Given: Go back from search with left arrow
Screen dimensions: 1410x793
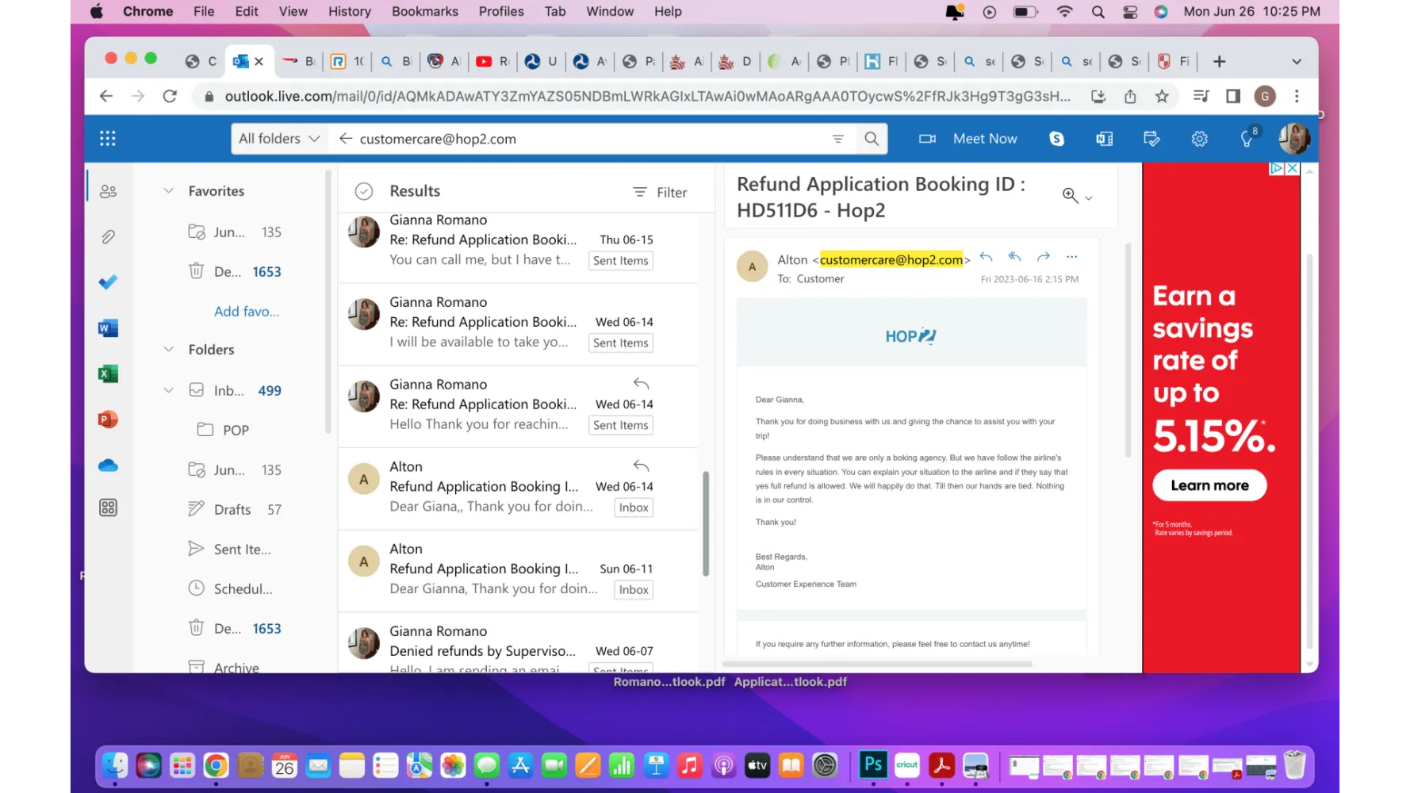Looking at the screenshot, I should (345, 139).
